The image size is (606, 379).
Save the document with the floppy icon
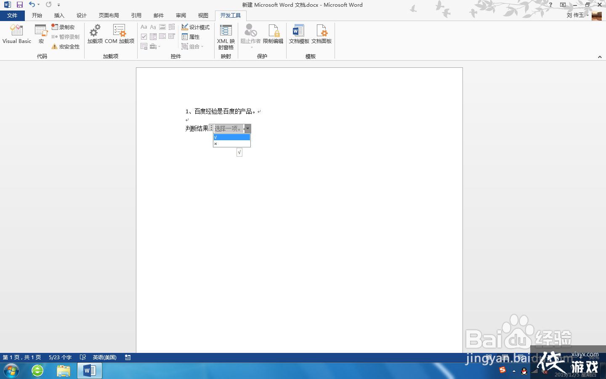19,5
